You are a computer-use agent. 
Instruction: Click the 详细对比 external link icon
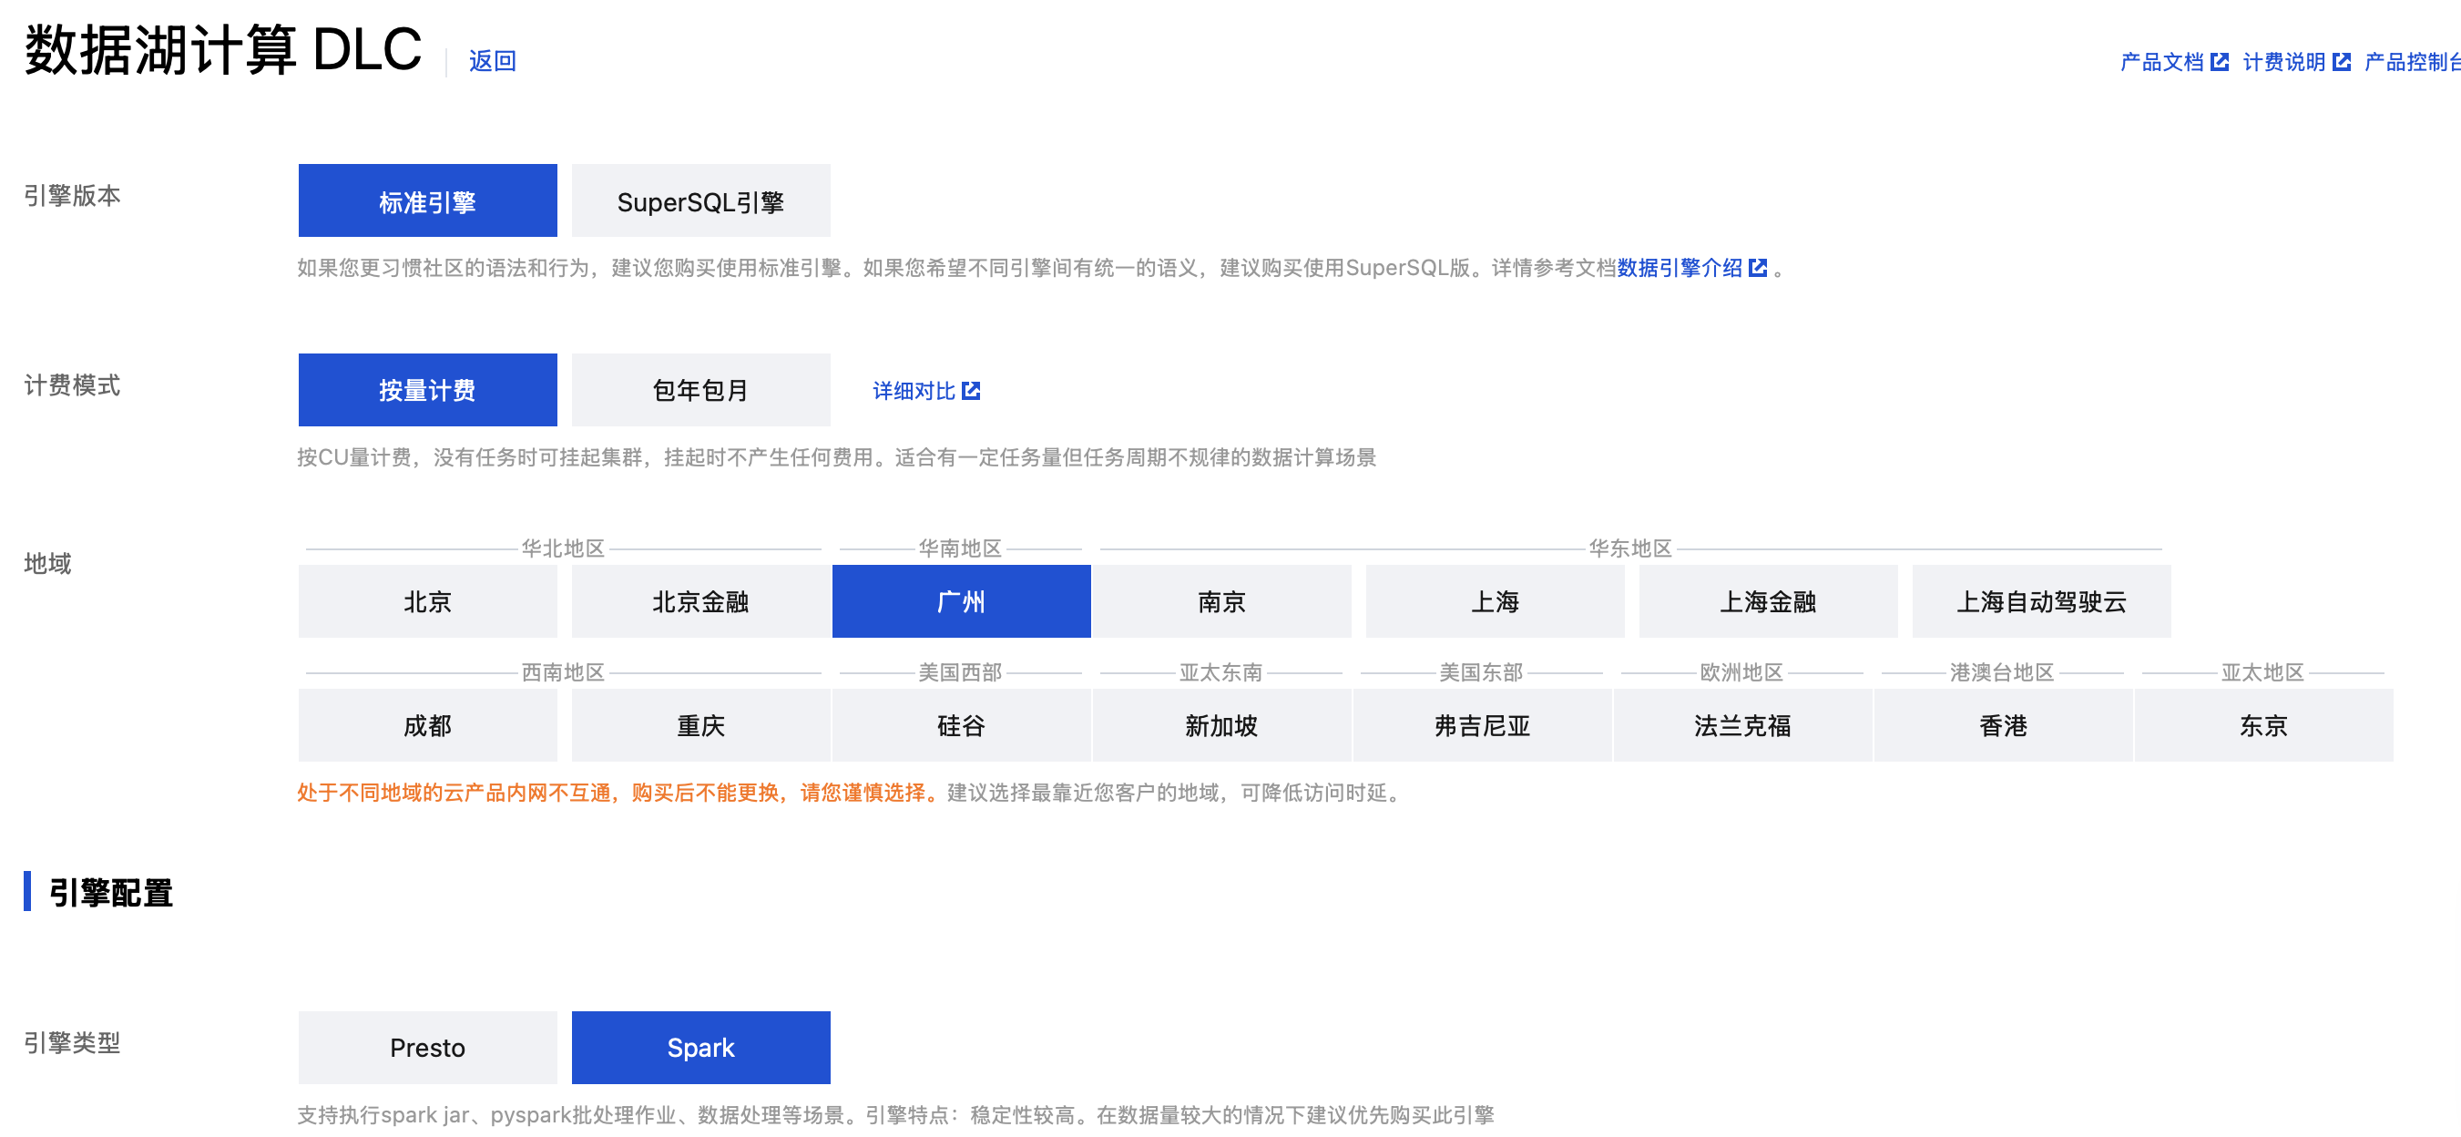[971, 391]
